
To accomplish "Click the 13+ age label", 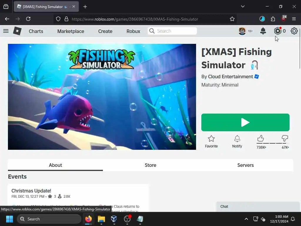I will pos(250,31).
